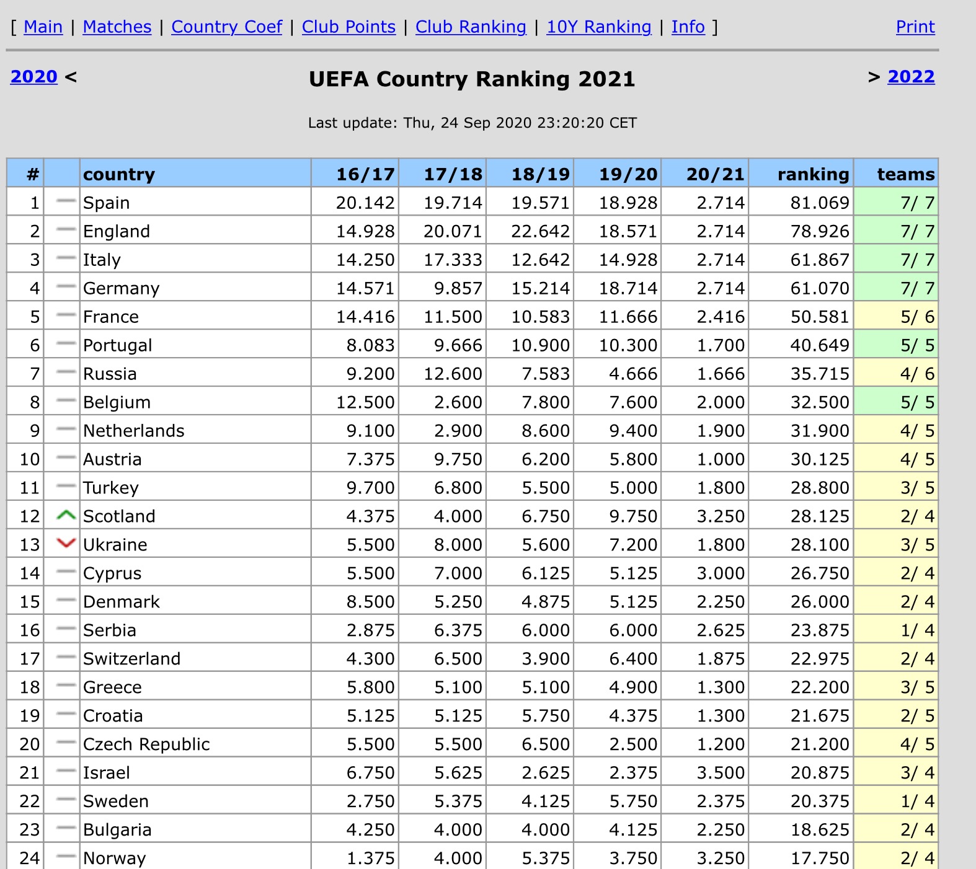Open the Club Ranking page
Screen dimensions: 976x869
471,27
